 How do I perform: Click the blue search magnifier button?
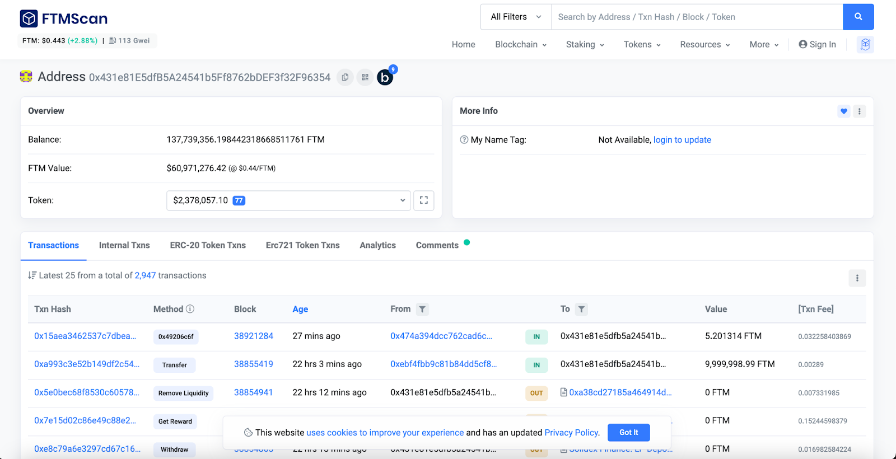(x=858, y=17)
